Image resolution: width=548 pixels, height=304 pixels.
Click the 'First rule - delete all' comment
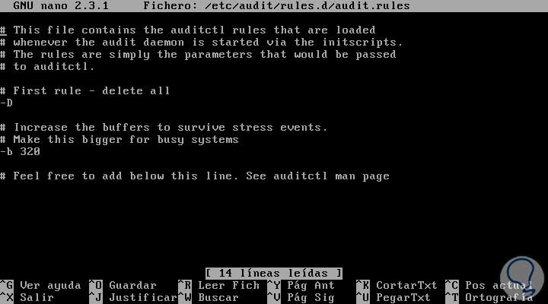pos(85,90)
